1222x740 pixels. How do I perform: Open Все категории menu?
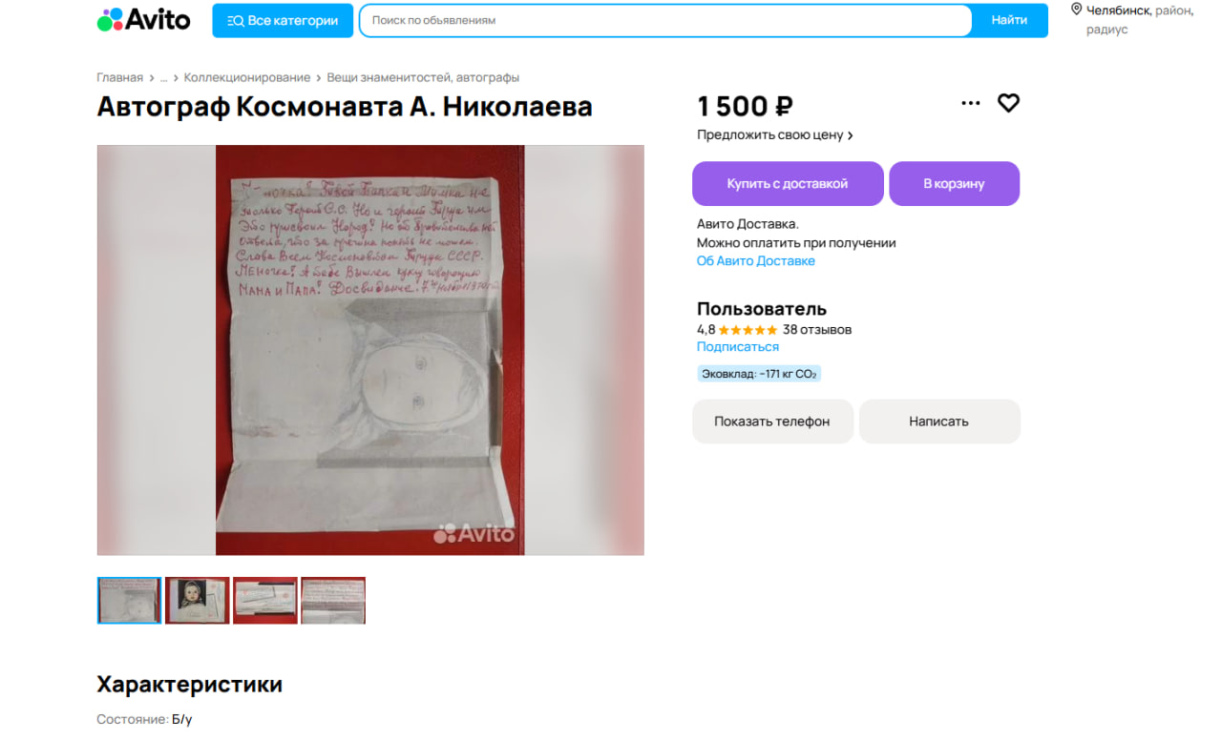(x=283, y=20)
